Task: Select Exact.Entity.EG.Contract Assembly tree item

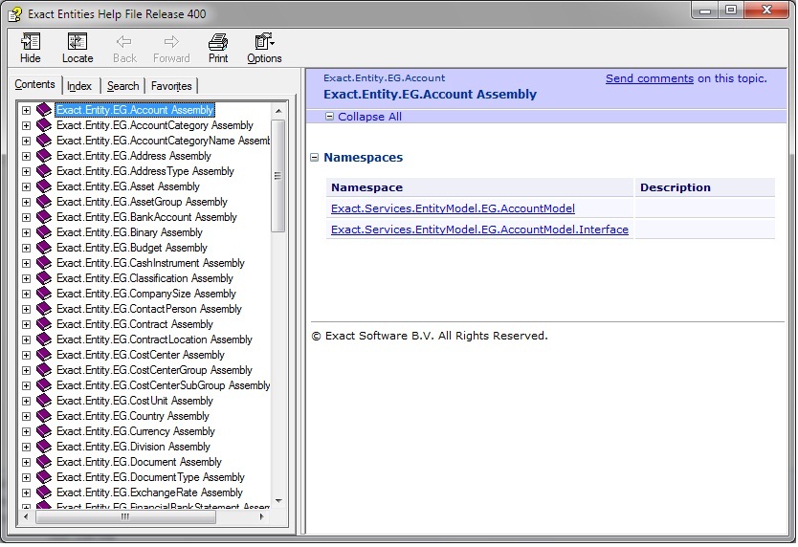Action: (x=134, y=324)
